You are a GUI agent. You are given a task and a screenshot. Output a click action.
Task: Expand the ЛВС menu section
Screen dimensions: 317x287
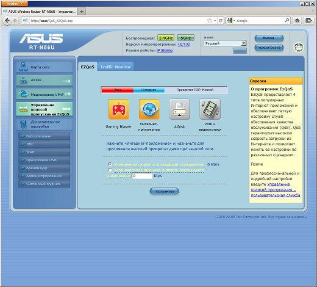[45, 144]
